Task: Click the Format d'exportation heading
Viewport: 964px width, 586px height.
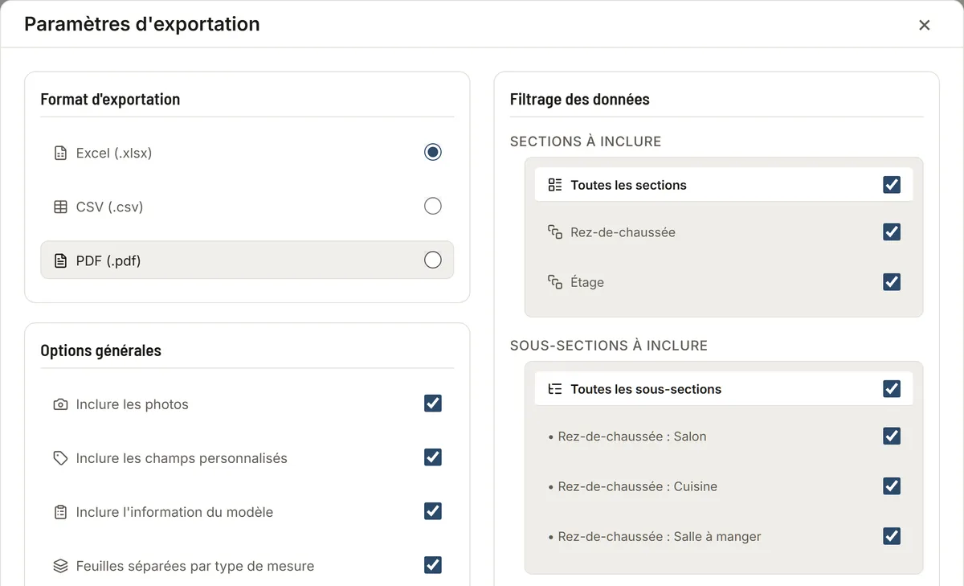Action: (110, 100)
